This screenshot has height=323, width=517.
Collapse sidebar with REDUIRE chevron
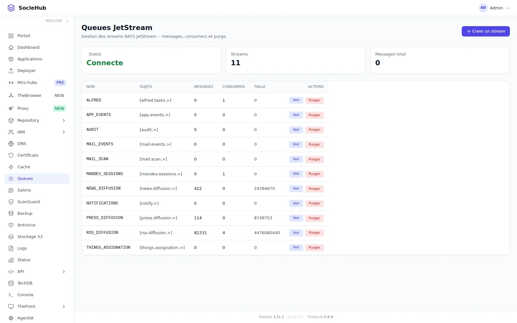pyautogui.click(x=67, y=21)
